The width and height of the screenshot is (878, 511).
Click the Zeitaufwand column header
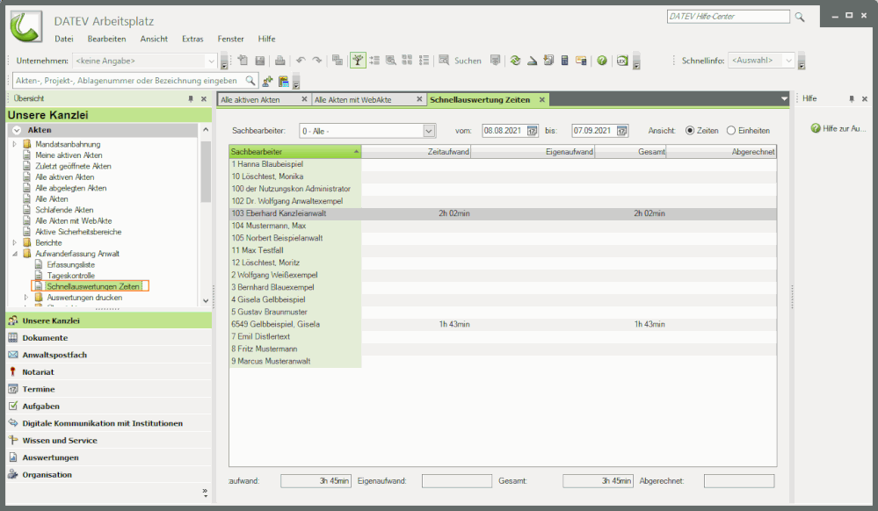[x=416, y=152]
